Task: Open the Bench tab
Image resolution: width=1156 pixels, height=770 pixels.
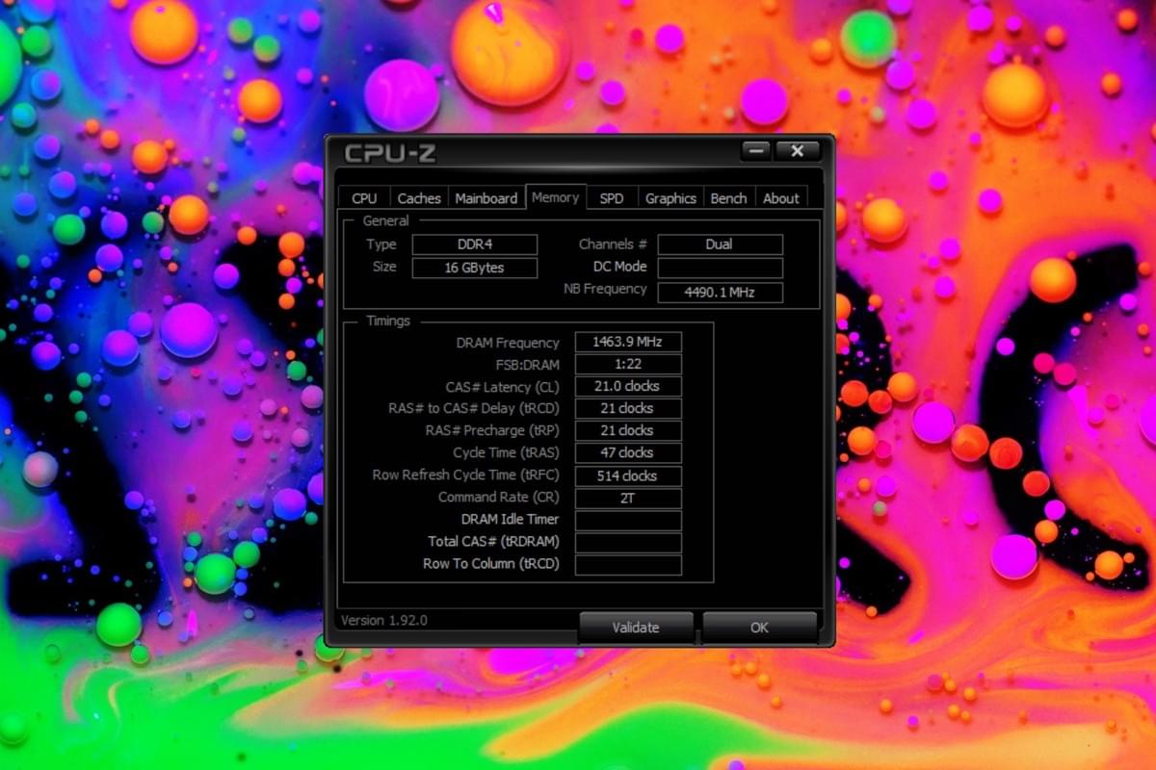Action: click(x=728, y=198)
